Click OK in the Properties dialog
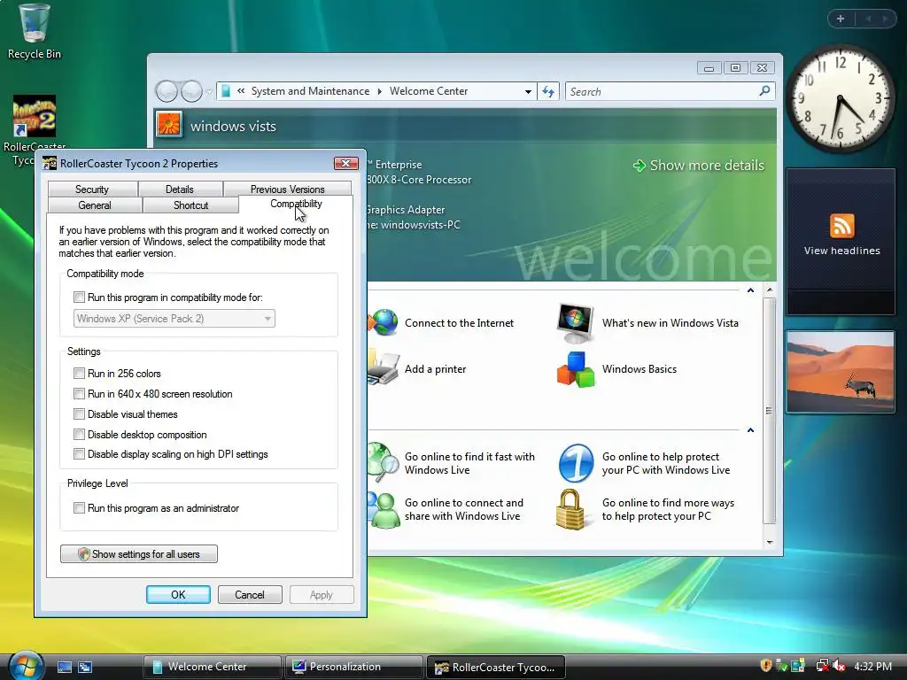This screenshot has height=680, width=907. (178, 594)
